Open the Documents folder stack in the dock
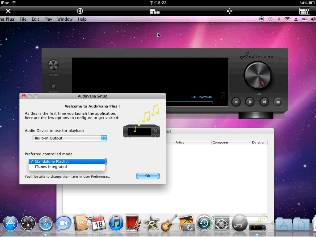This screenshot has width=316, height=237. click(301, 223)
